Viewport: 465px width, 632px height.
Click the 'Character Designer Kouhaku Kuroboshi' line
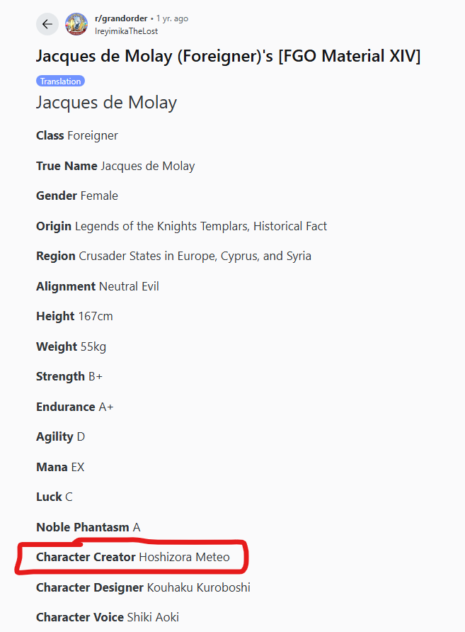tap(144, 587)
